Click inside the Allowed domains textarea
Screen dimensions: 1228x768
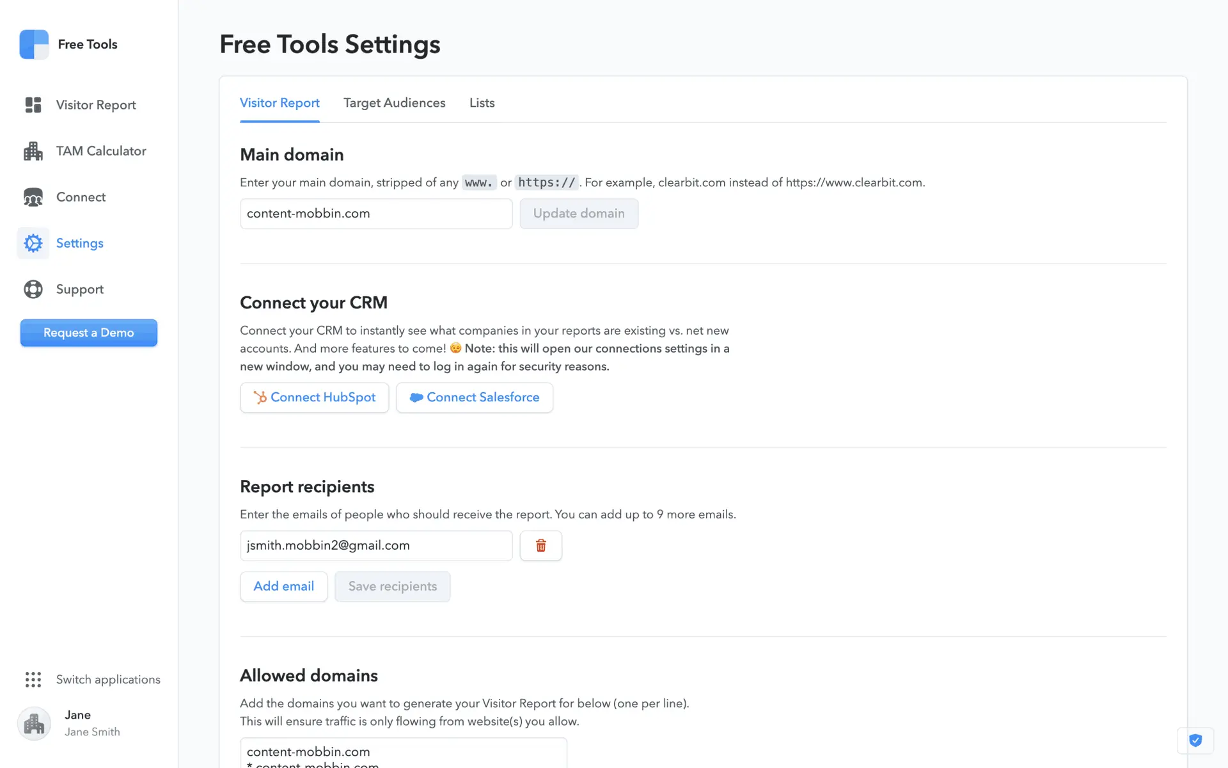403,754
